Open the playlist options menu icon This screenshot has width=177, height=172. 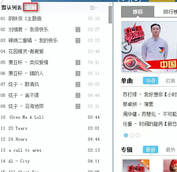tap(93, 8)
